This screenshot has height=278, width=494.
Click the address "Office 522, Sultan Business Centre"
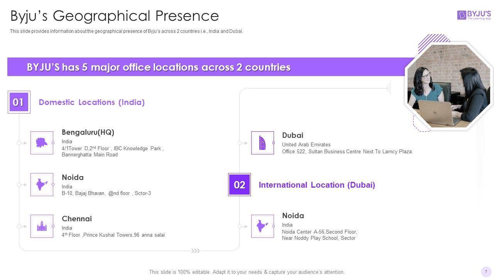pos(347,152)
